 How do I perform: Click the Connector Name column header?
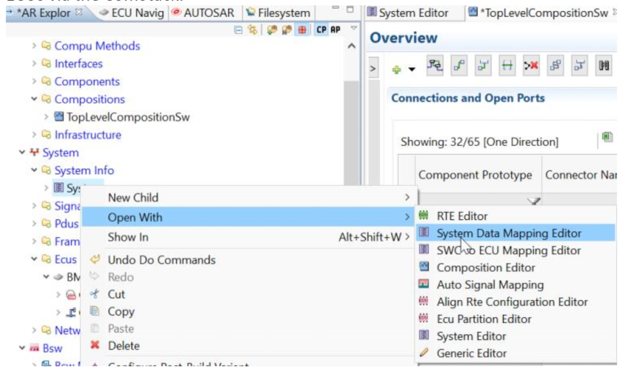[x=579, y=175]
